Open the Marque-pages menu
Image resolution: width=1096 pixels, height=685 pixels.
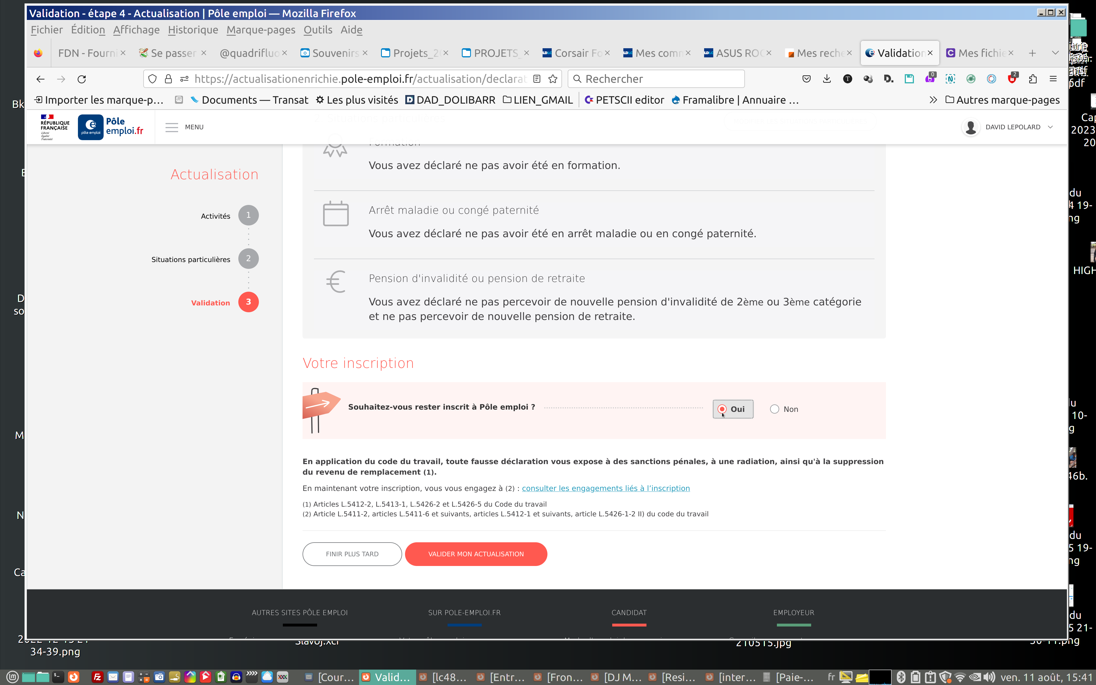pyautogui.click(x=260, y=30)
